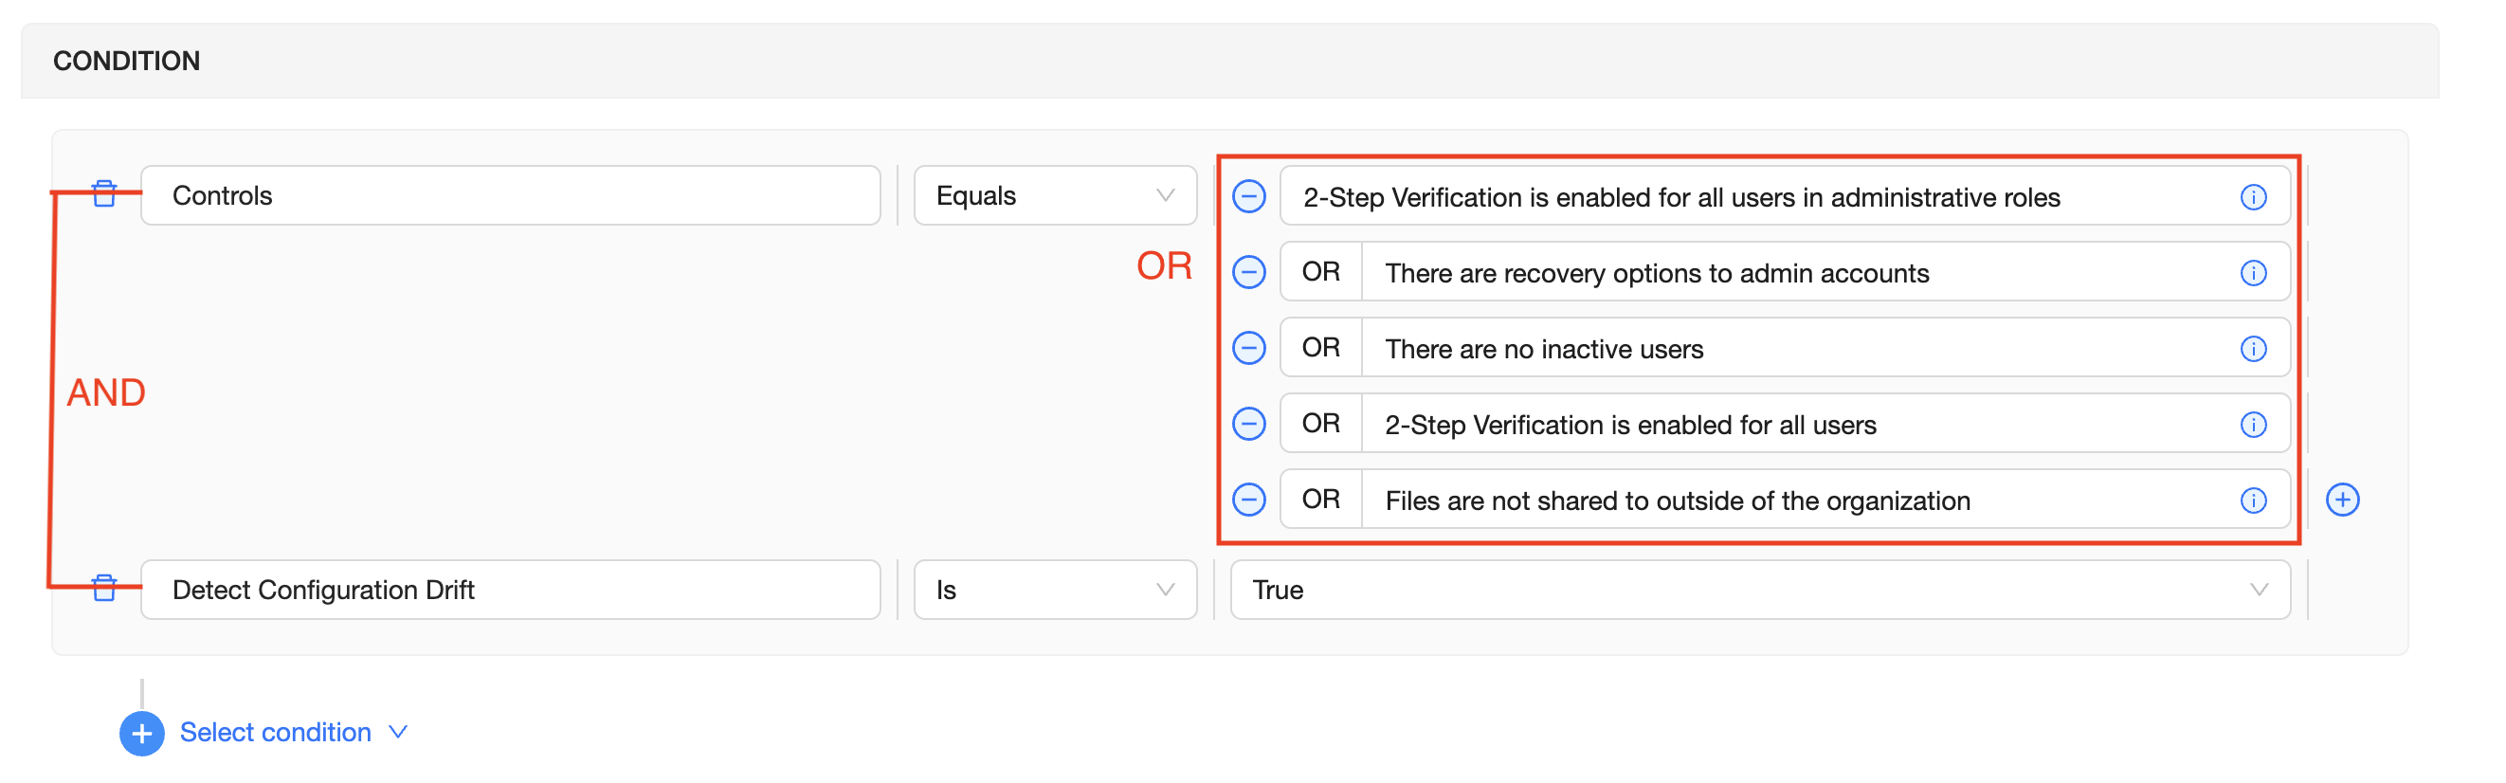Remove 2-Step Verification for all users control
This screenshot has width=2506, height=783.
coord(1249,424)
